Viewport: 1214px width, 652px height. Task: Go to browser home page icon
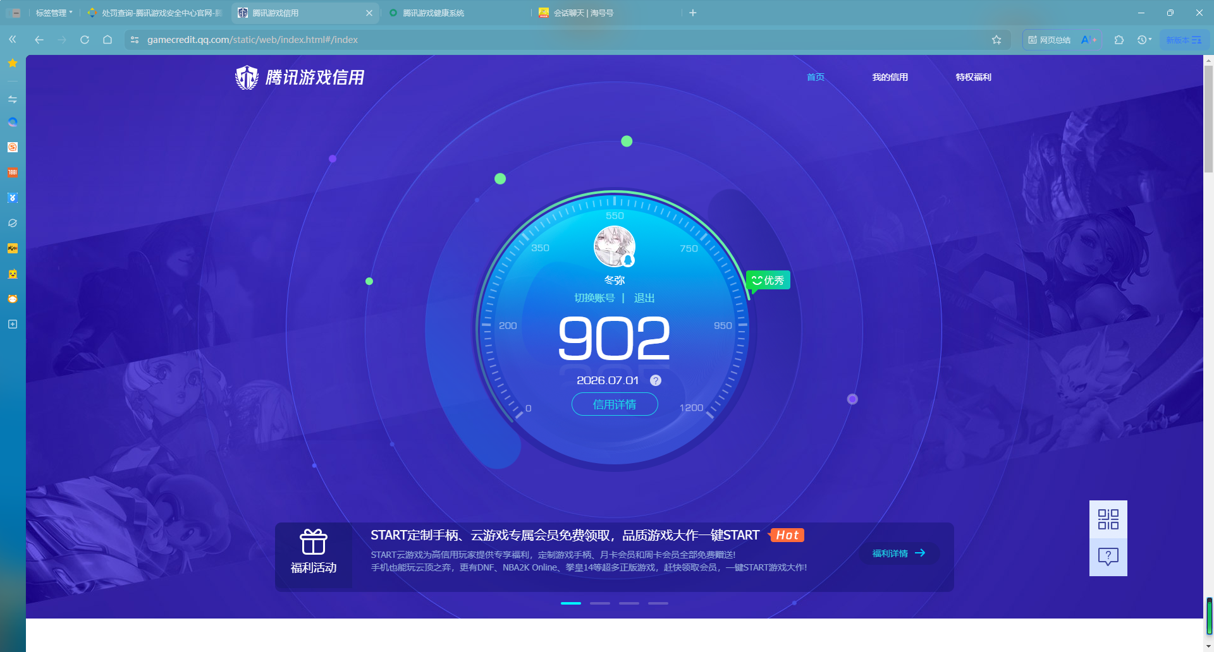[x=107, y=39]
